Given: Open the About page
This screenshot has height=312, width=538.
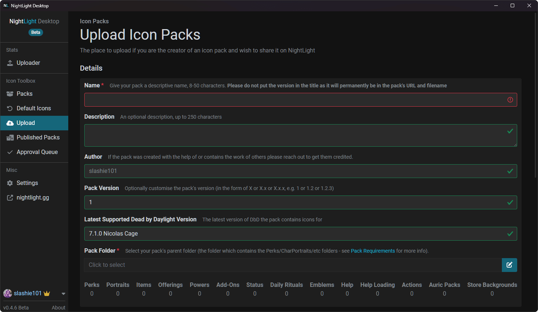Looking at the screenshot, I should [58, 307].
